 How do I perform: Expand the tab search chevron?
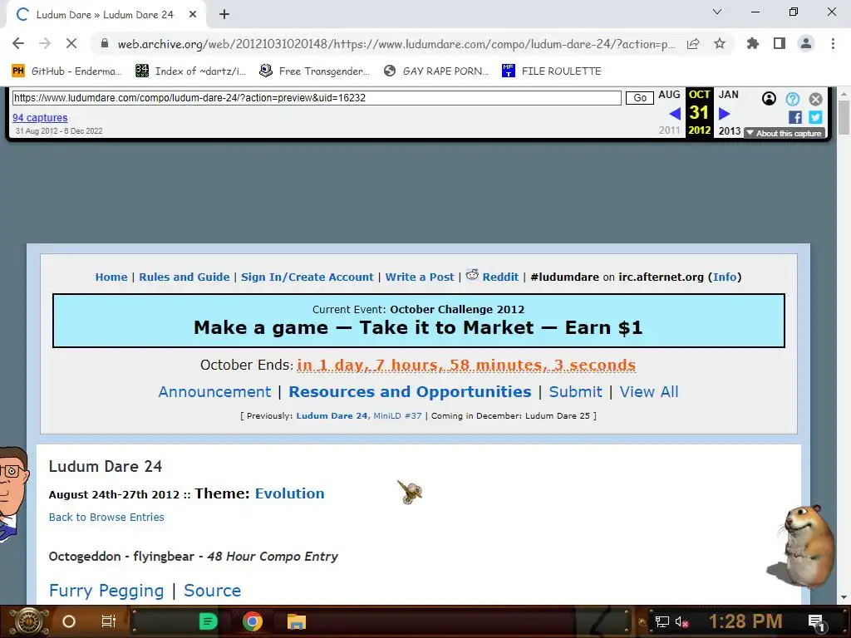(717, 12)
